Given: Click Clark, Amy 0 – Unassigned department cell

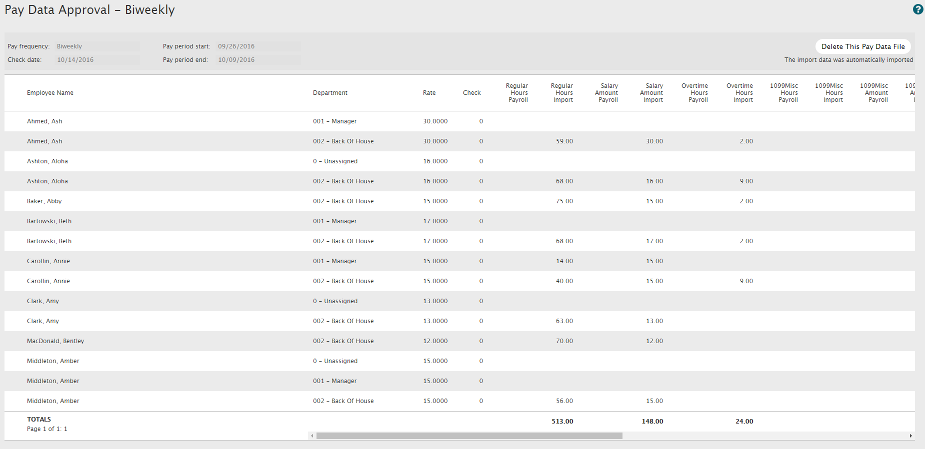Looking at the screenshot, I should (335, 301).
